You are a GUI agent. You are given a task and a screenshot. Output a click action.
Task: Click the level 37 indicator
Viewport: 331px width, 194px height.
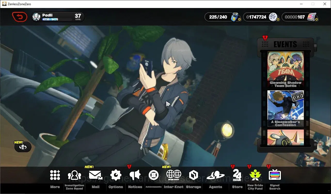pos(78,17)
